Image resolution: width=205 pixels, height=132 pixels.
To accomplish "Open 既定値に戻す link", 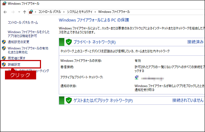I will point(17,58).
